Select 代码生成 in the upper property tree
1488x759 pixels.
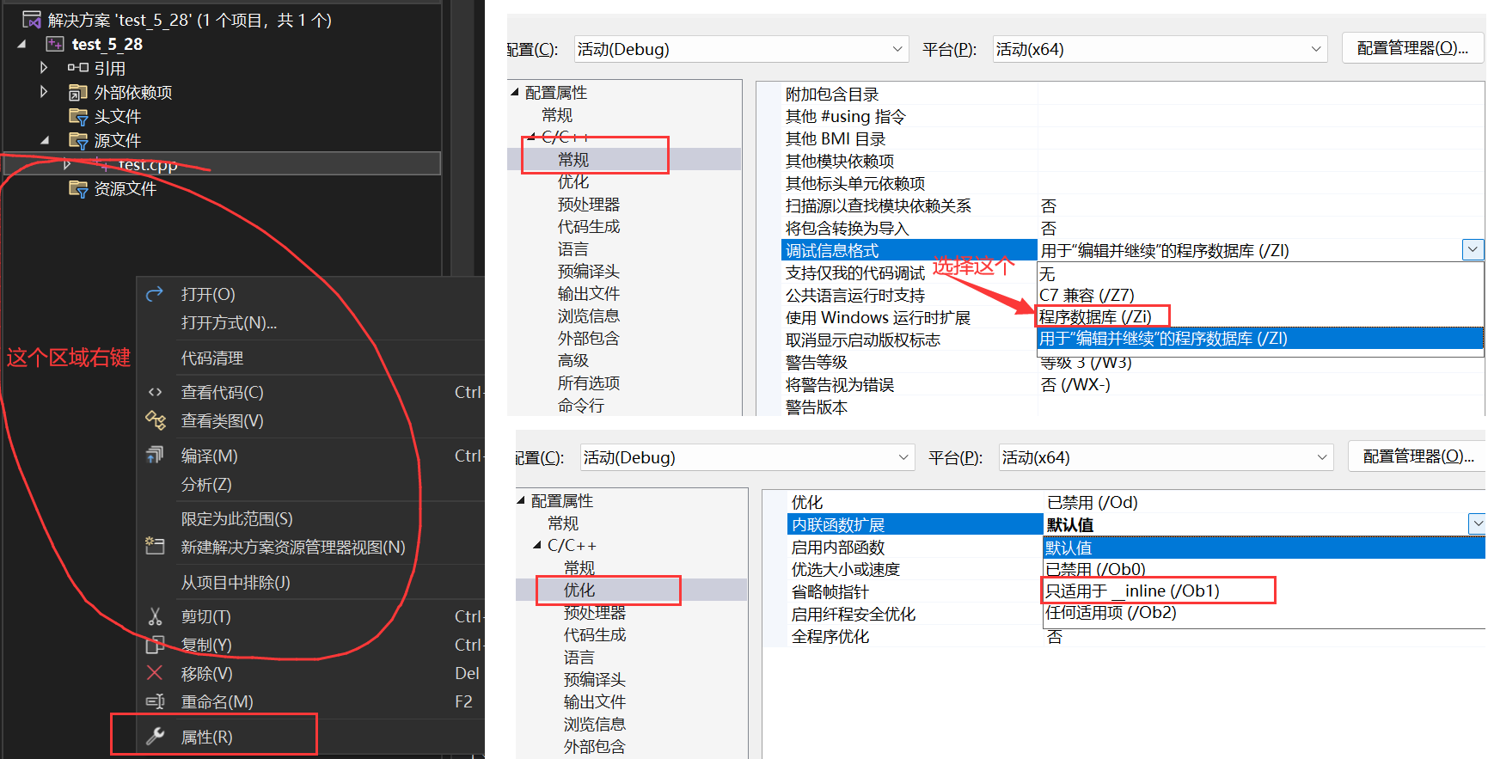pos(589,226)
